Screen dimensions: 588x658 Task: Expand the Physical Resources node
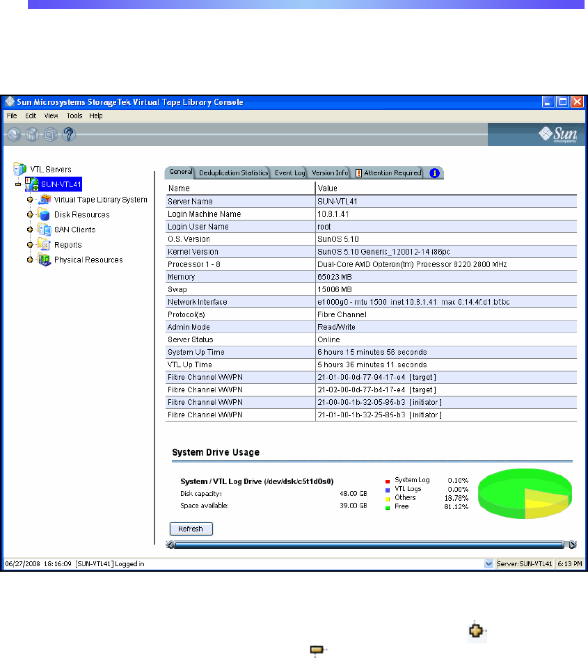(x=30, y=259)
